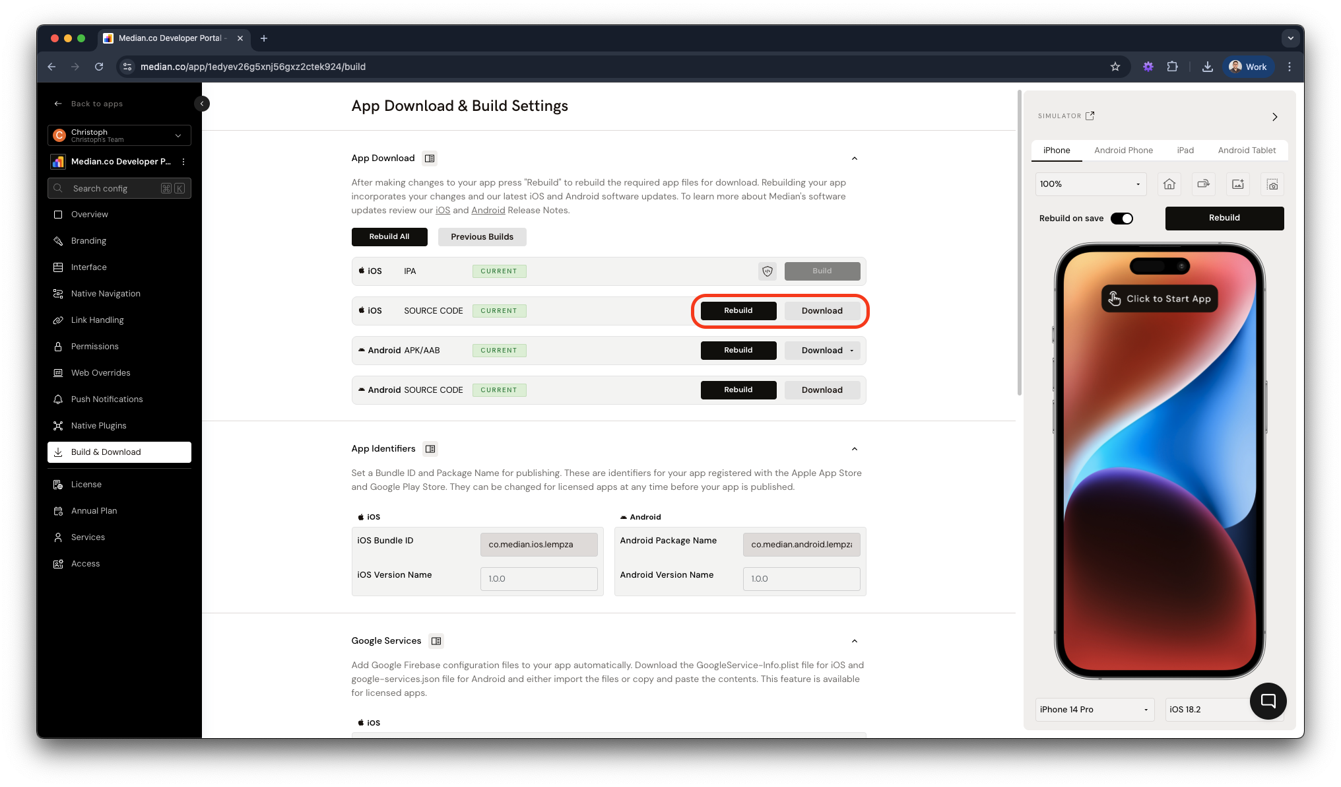This screenshot has width=1341, height=787.
Task: Click simulator image upload icon
Action: (1238, 184)
